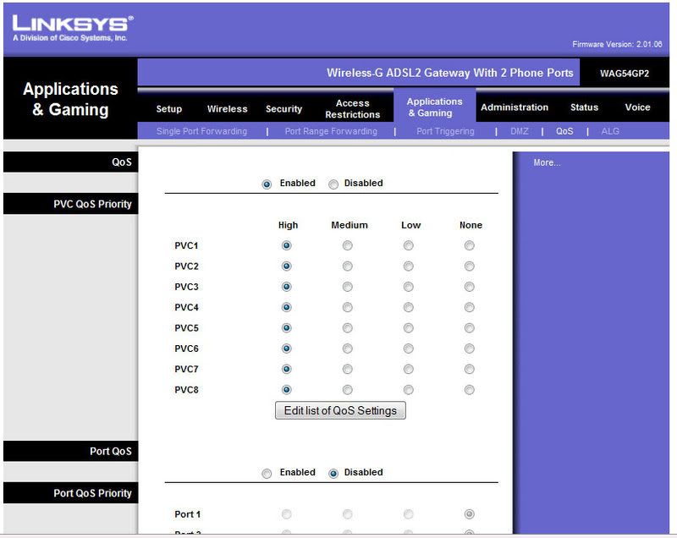The height and width of the screenshot is (538, 677).
Task: Open the Setup tab
Action: (x=168, y=109)
